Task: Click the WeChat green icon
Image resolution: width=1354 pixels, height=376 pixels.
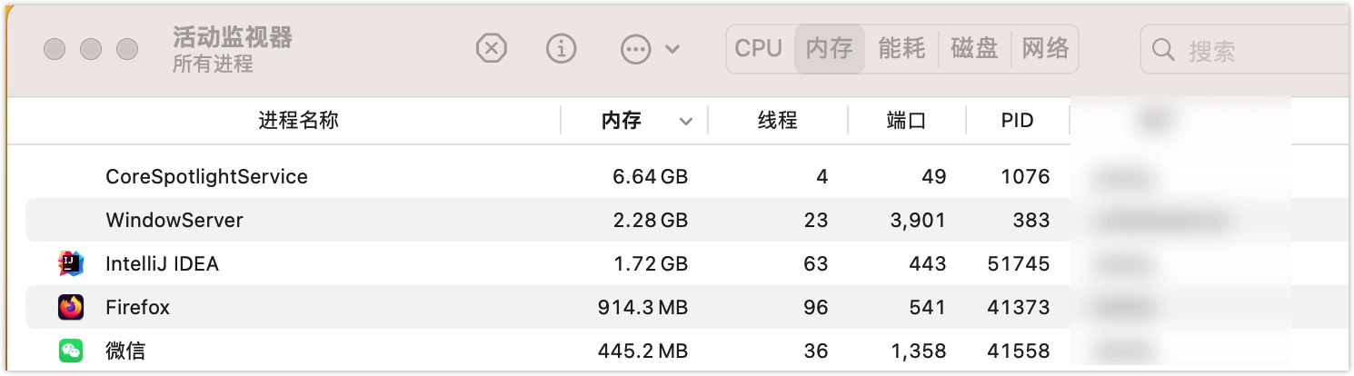Action: 71,351
